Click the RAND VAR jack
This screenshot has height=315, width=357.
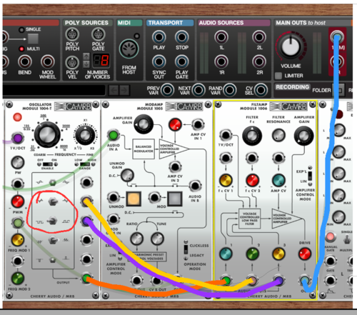click(x=230, y=90)
